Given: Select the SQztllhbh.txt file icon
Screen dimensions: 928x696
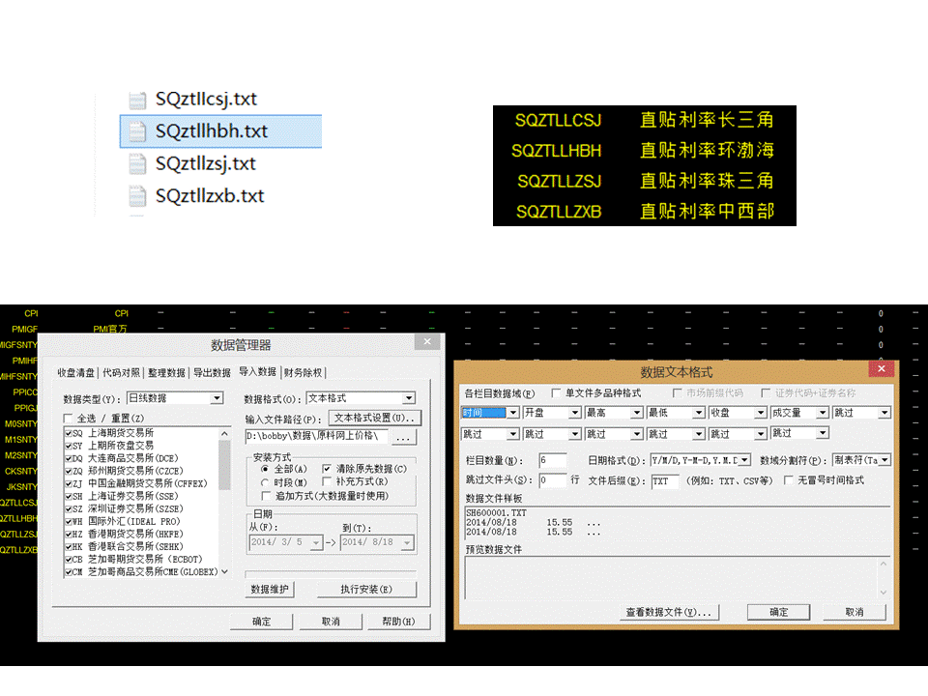Looking at the screenshot, I should click(139, 131).
